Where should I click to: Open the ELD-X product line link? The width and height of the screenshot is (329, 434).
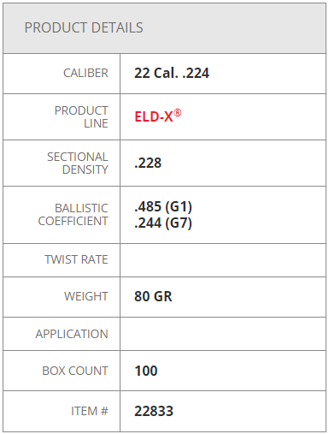(158, 116)
